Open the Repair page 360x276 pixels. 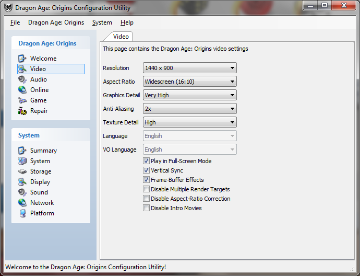coord(39,111)
